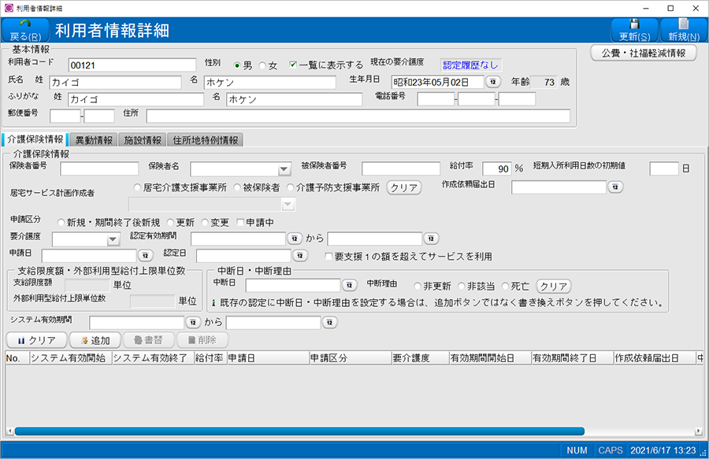Viewport: 709px width, 459px height.
Task: Click the 公費・社福軽減情報 button
Action: (643, 54)
